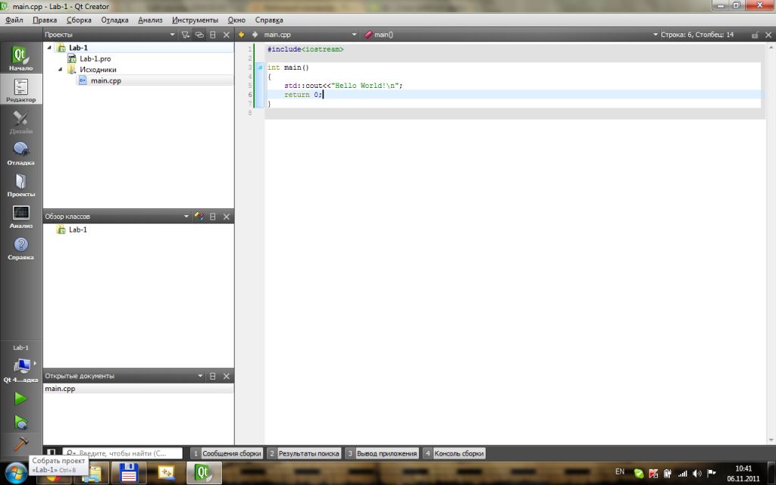The width and height of the screenshot is (776, 485).
Task: Click the editor lock/write-permission icon
Action: click(755, 35)
